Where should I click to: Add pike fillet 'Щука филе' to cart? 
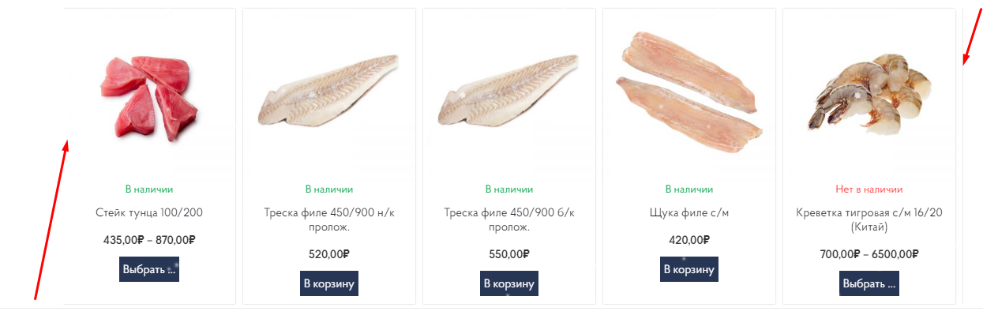[689, 269]
